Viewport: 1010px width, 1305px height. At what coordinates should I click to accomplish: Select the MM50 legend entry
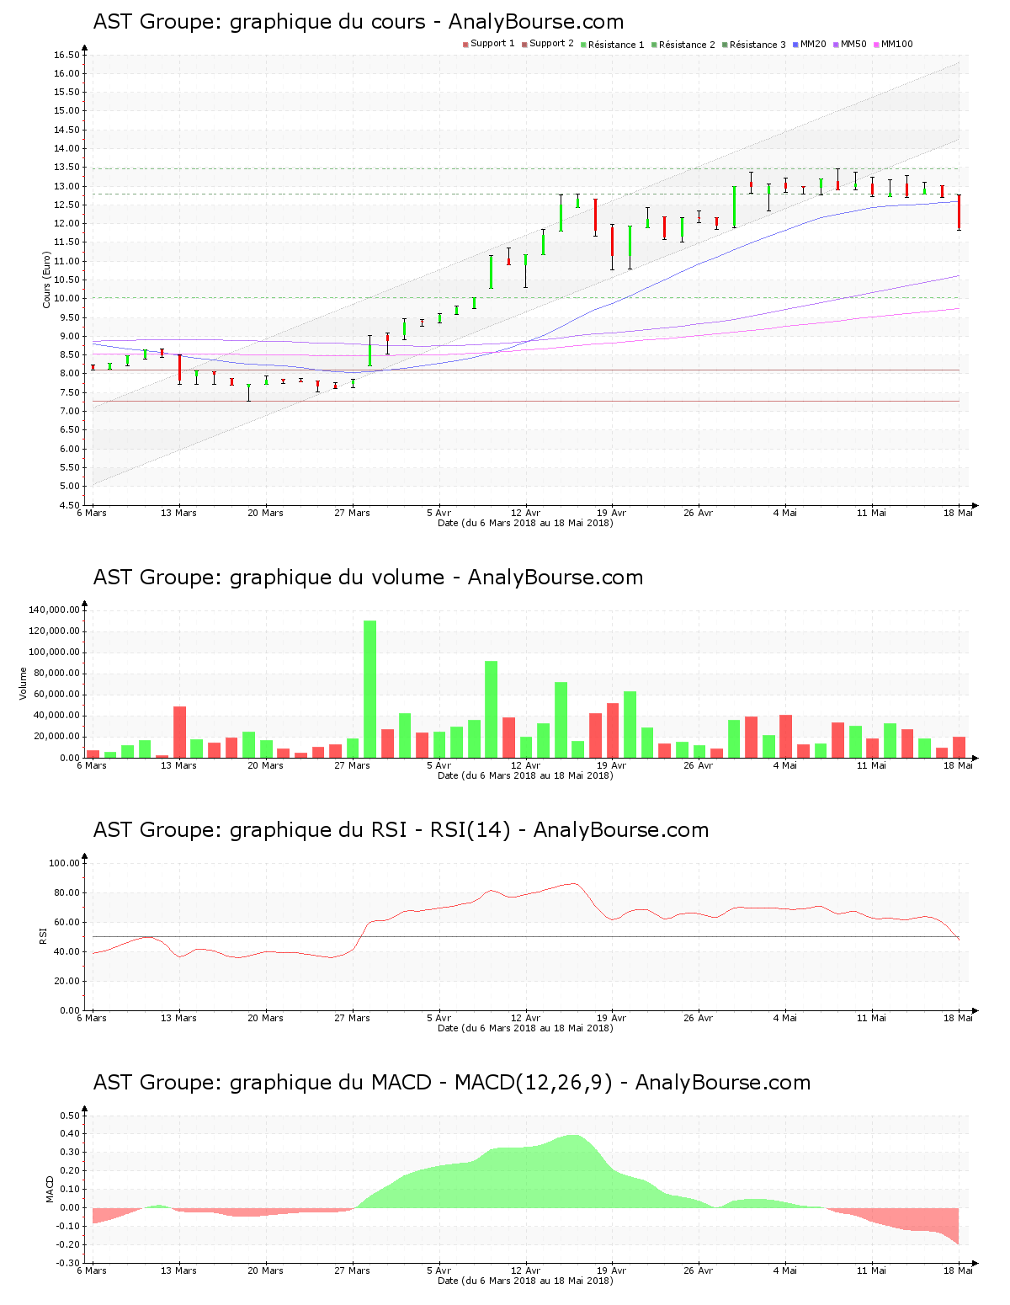850,44
